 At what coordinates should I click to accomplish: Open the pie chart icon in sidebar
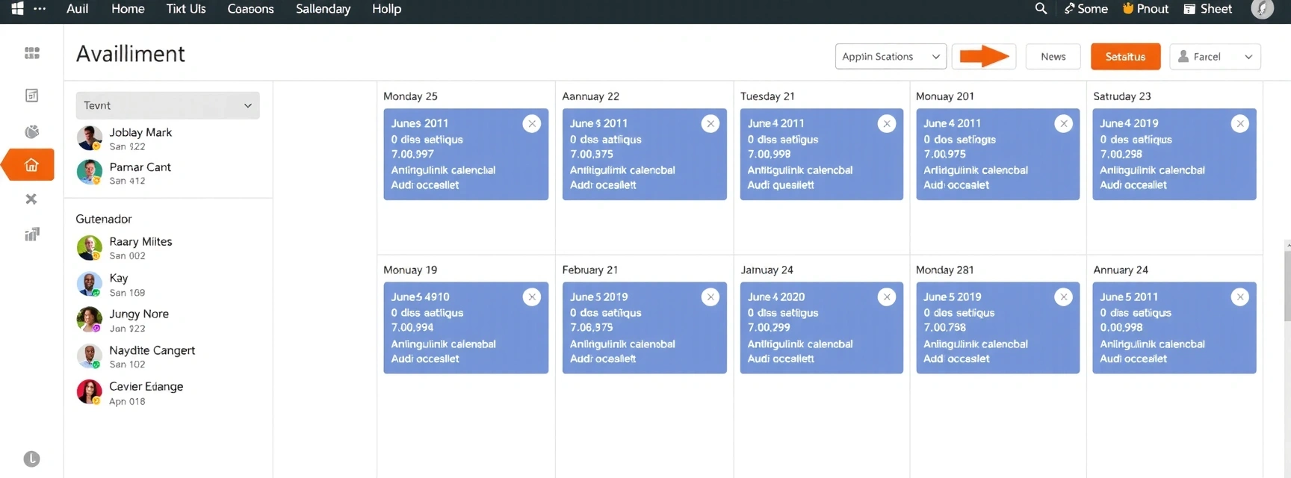click(x=31, y=131)
